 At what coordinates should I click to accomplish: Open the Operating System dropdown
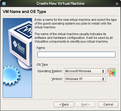[x=85, y=71]
